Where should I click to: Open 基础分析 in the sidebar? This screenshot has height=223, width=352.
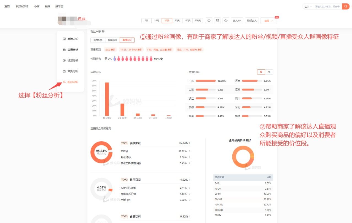click(x=71, y=39)
